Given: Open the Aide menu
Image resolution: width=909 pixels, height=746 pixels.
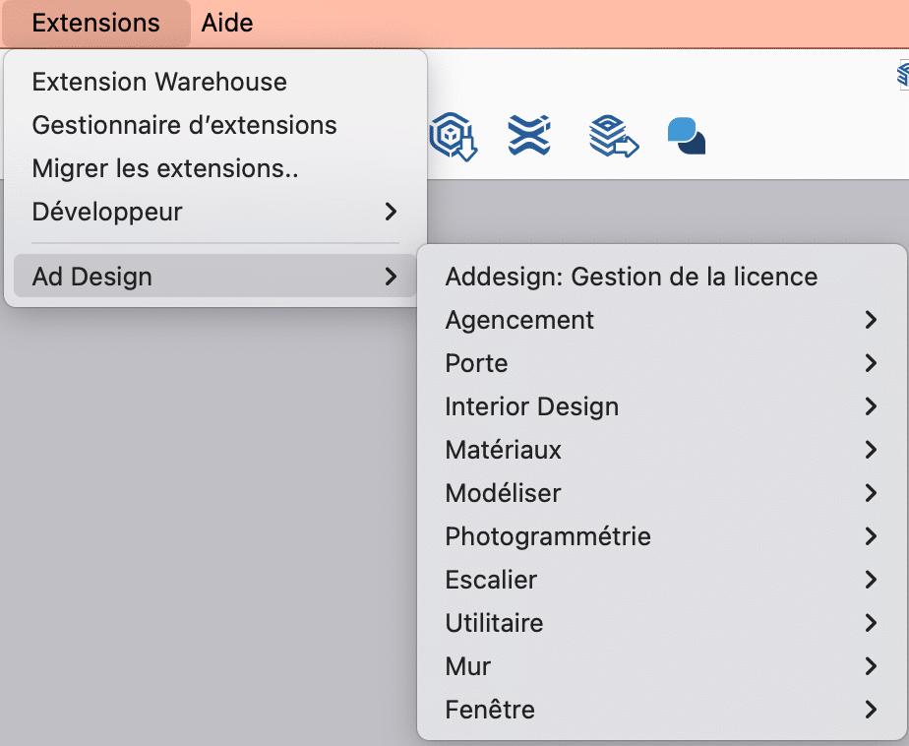Looking at the screenshot, I should [x=227, y=24].
